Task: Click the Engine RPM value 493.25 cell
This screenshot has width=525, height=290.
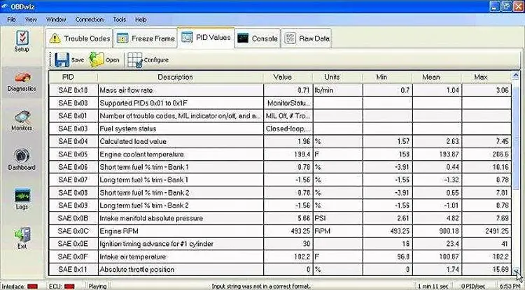Action: tap(288, 231)
